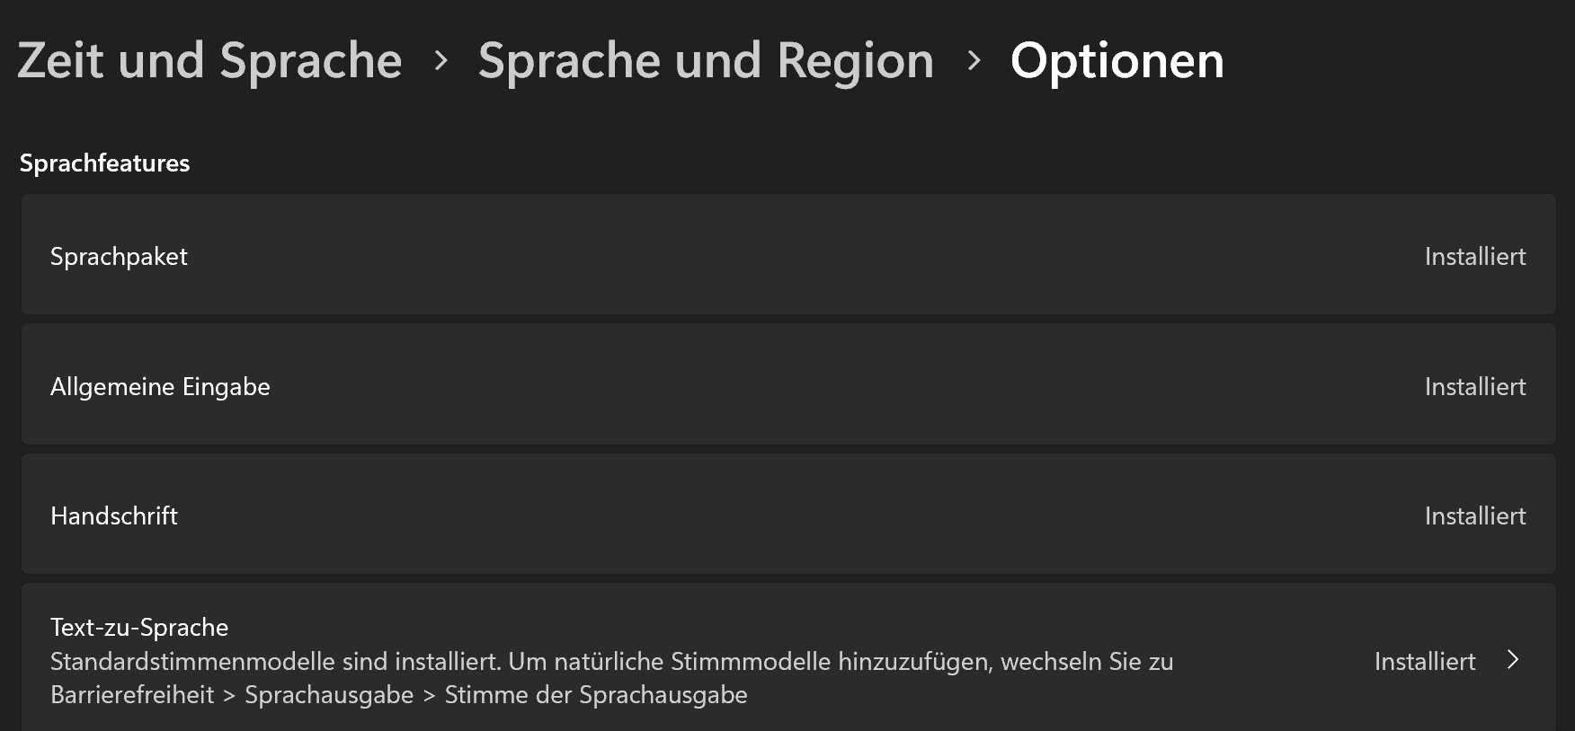
Task: Expand Text-zu-Sprache via right chevron arrow
Action: click(x=1513, y=661)
